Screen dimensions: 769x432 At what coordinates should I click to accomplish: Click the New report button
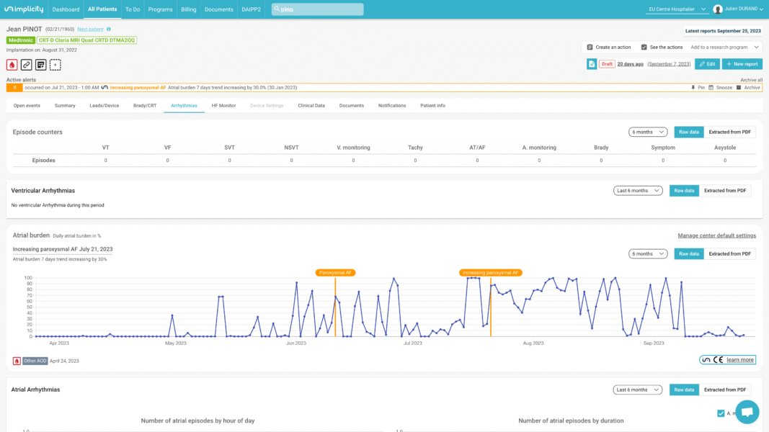[742, 64]
